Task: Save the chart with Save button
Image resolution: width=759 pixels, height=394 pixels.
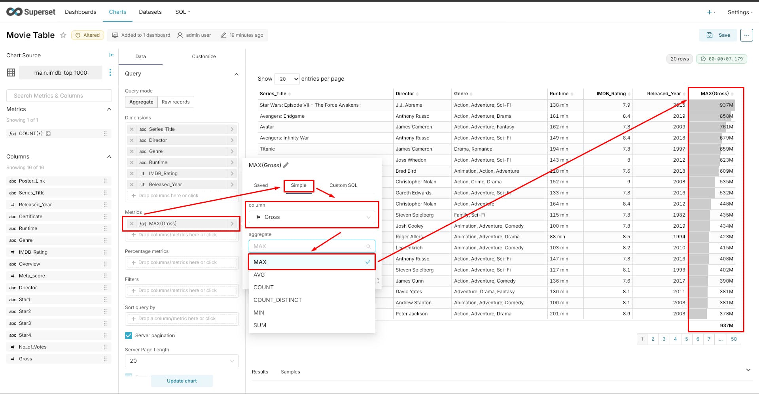Action: tap(718, 35)
